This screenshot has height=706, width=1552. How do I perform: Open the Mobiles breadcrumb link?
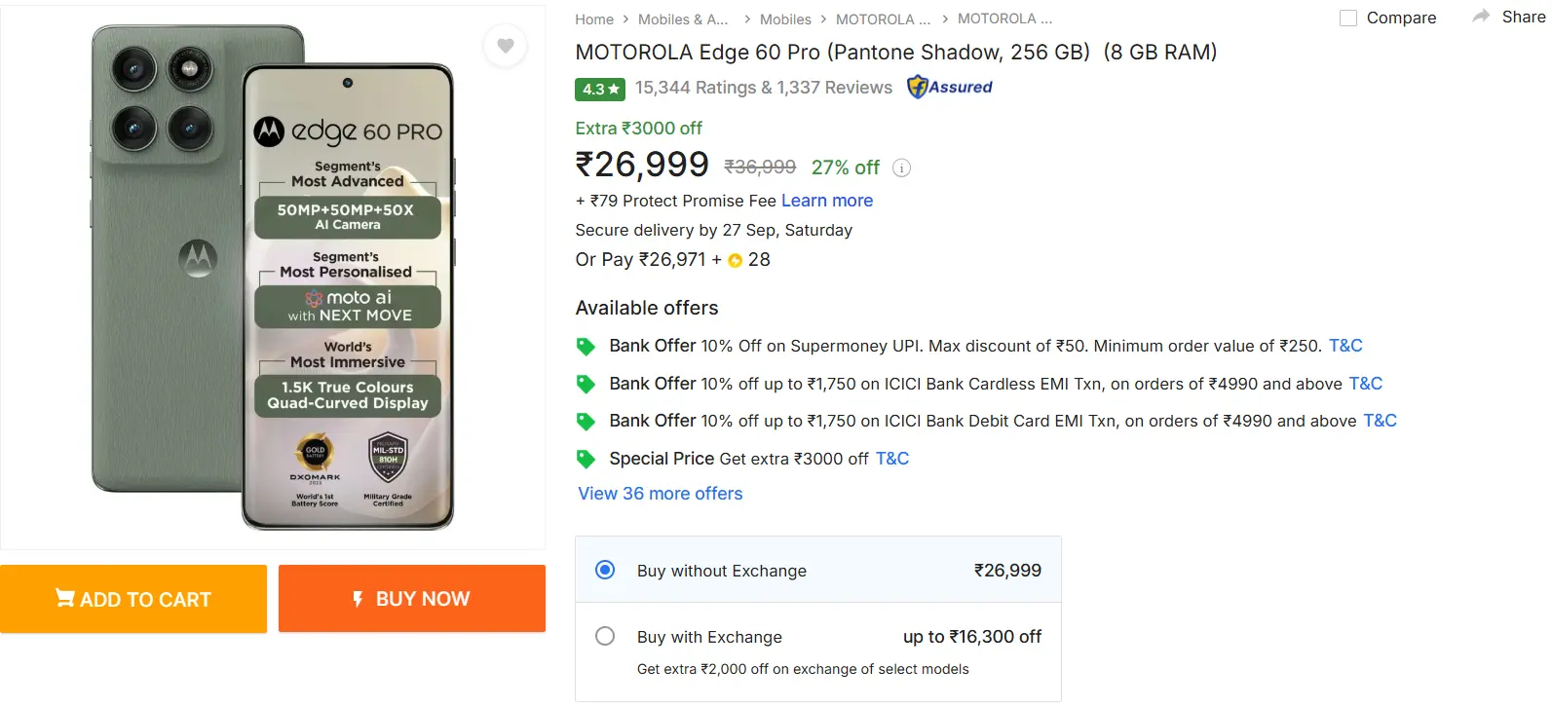[785, 19]
